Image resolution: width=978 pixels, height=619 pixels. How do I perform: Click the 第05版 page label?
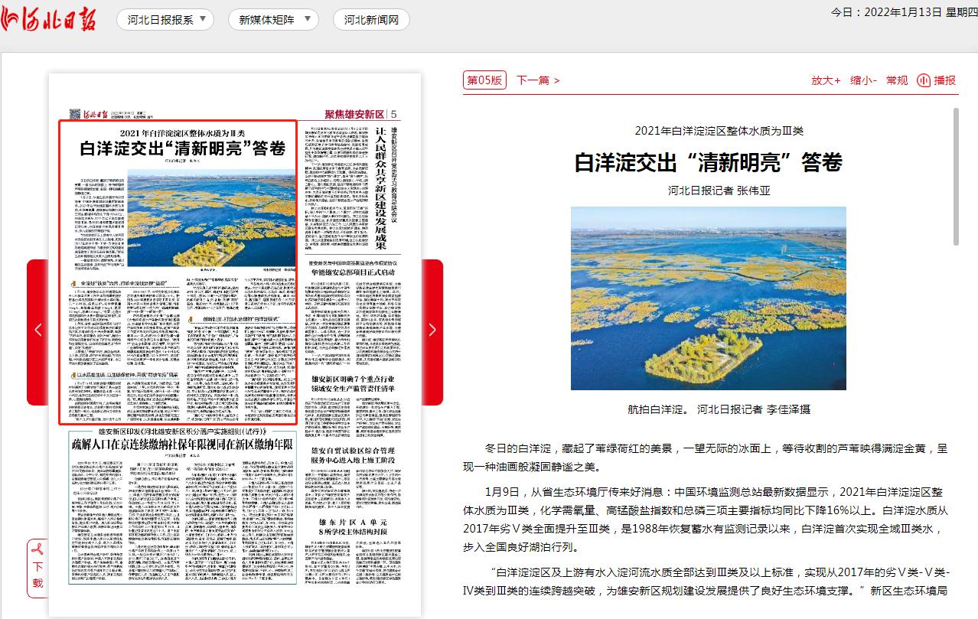tap(485, 80)
